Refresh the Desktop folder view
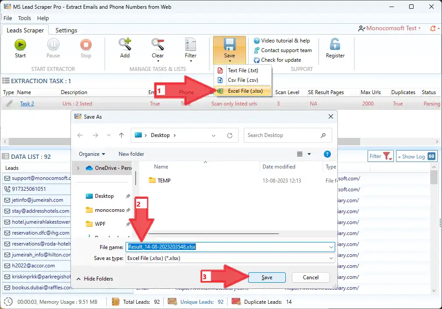This screenshot has height=309, width=442. (x=230, y=136)
